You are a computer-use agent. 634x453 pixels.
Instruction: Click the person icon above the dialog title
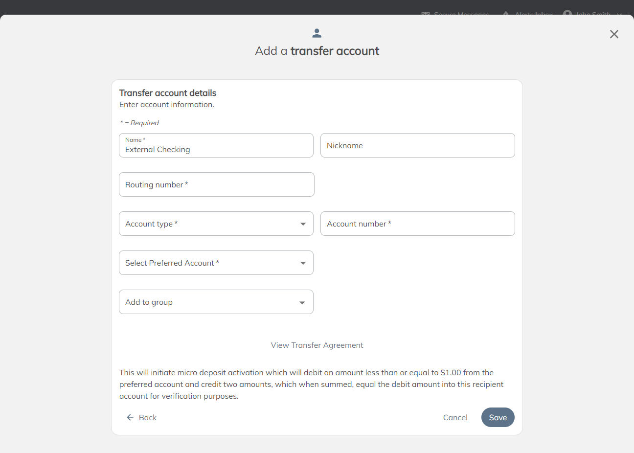(x=317, y=33)
